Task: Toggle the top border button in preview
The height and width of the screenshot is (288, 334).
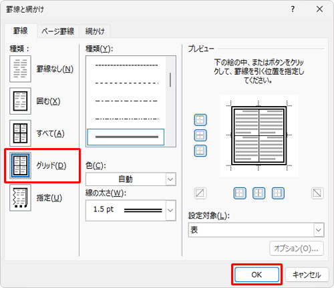Action: (x=200, y=120)
